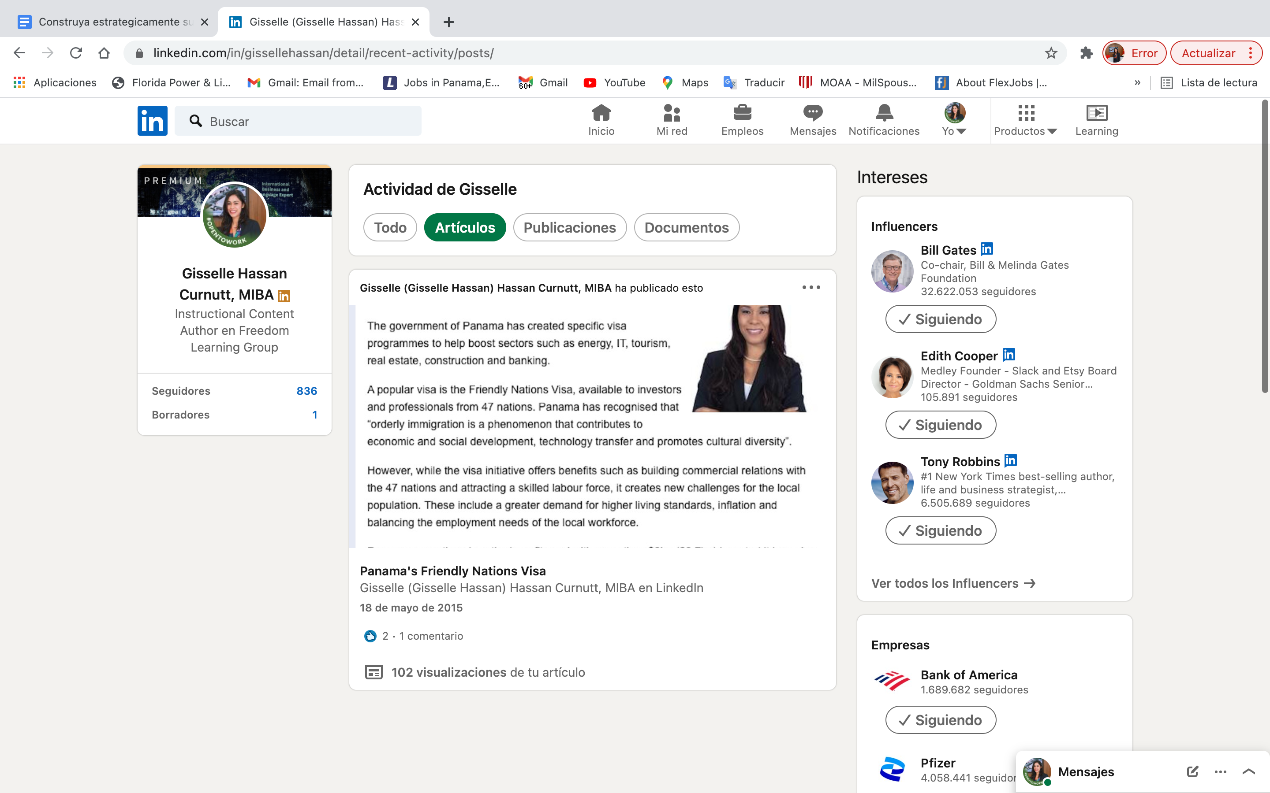Click compose new message icon

tap(1192, 771)
